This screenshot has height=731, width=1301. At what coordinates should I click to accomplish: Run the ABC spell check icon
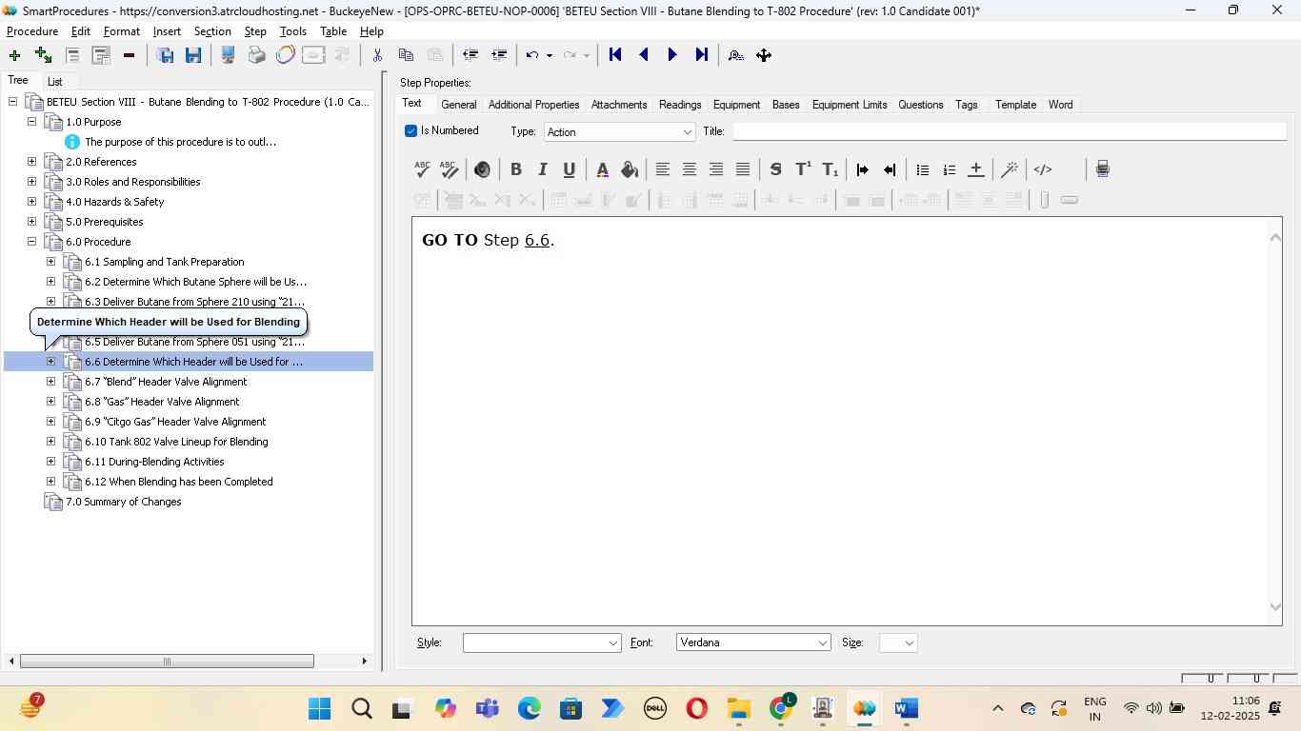423,169
